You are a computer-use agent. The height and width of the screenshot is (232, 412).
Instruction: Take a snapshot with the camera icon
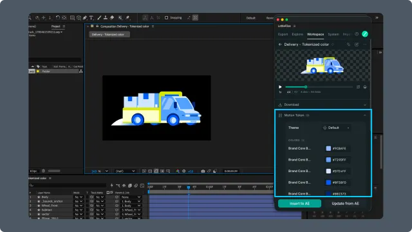(203, 171)
